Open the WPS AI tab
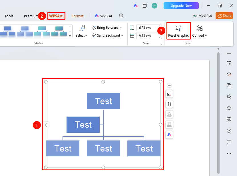237x176 pixels. [103, 16]
